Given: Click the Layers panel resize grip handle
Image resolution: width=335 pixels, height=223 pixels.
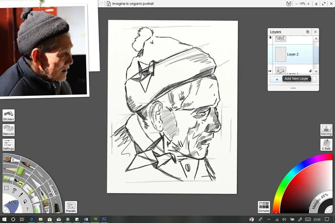Looking at the screenshot, I should pos(293,88).
